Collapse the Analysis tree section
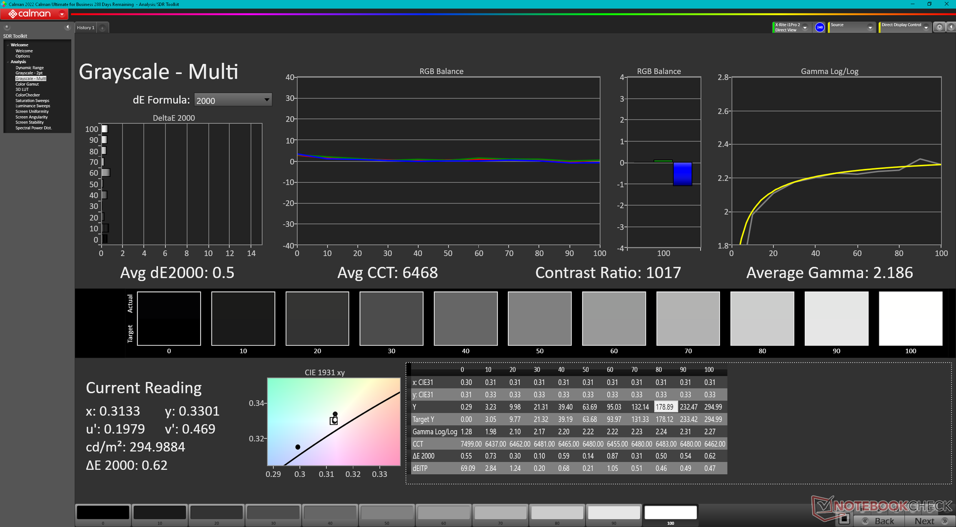This screenshot has width=956, height=527. pyautogui.click(x=8, y=62)
